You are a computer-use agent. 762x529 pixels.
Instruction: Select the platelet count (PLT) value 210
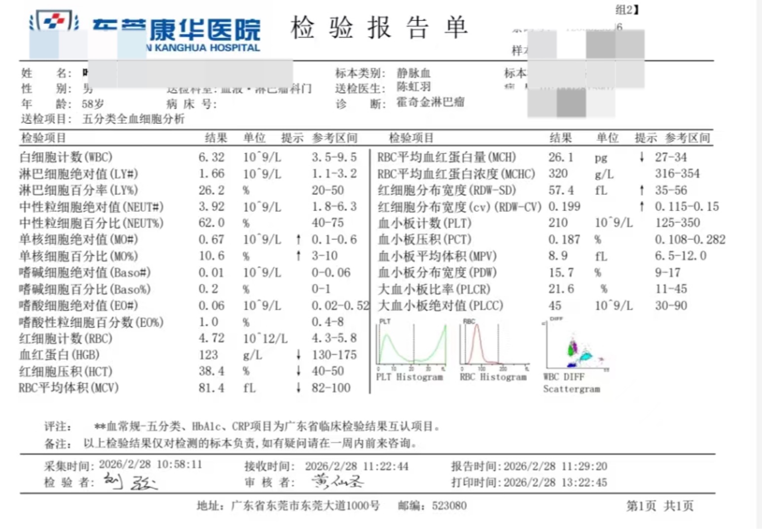click(558, 223)
